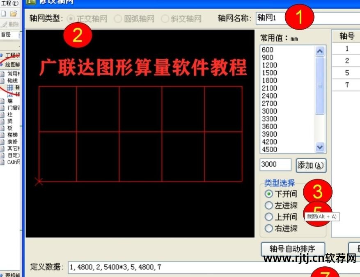Click axis number cell 5 in table

[x=346, y=73]
